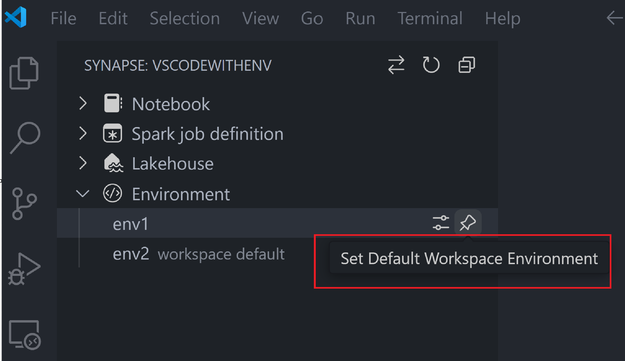625x361 pixels.
Task: Select the env1 environment item
Action: [x=277, y=223]
